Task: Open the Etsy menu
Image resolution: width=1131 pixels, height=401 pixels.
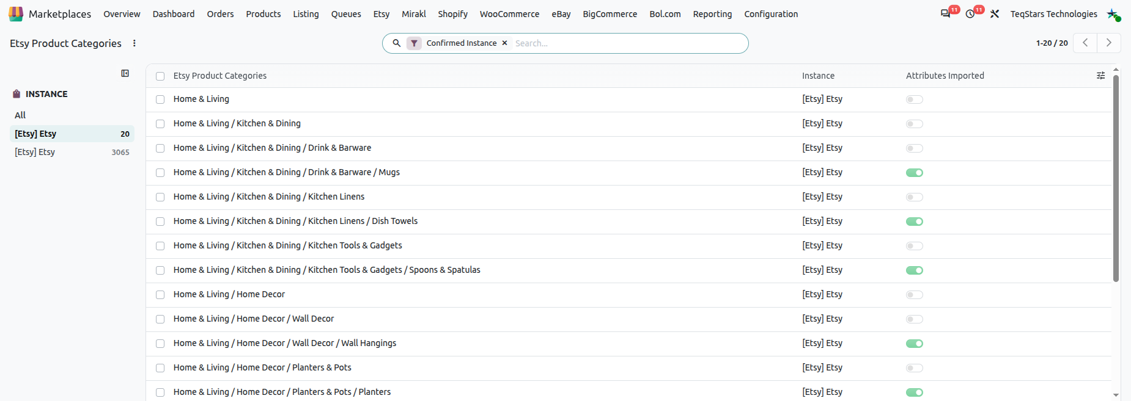Action: (381, 14)
